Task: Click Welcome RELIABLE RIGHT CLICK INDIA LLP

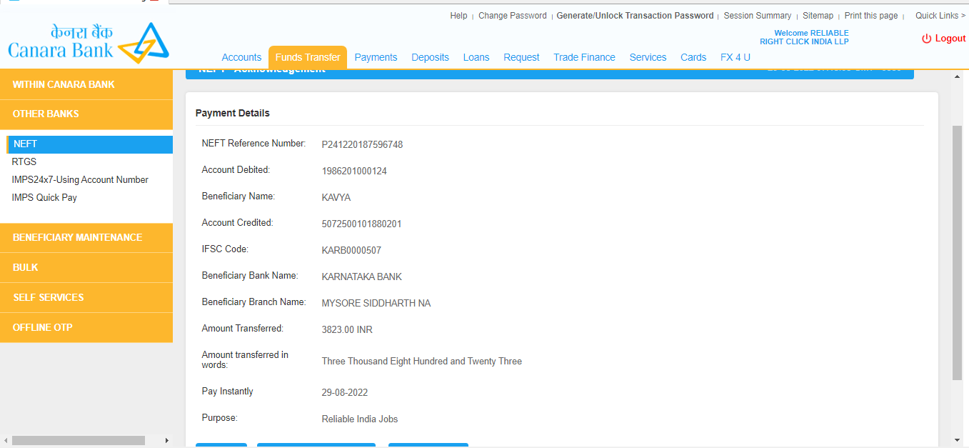Action: click(805, 37)
